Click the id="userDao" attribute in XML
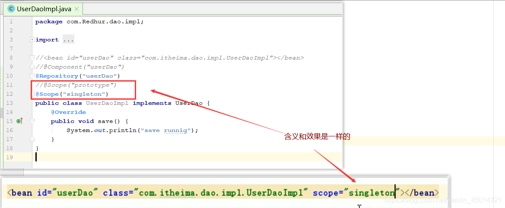505x208 pixels. click(x=67, y=193)
